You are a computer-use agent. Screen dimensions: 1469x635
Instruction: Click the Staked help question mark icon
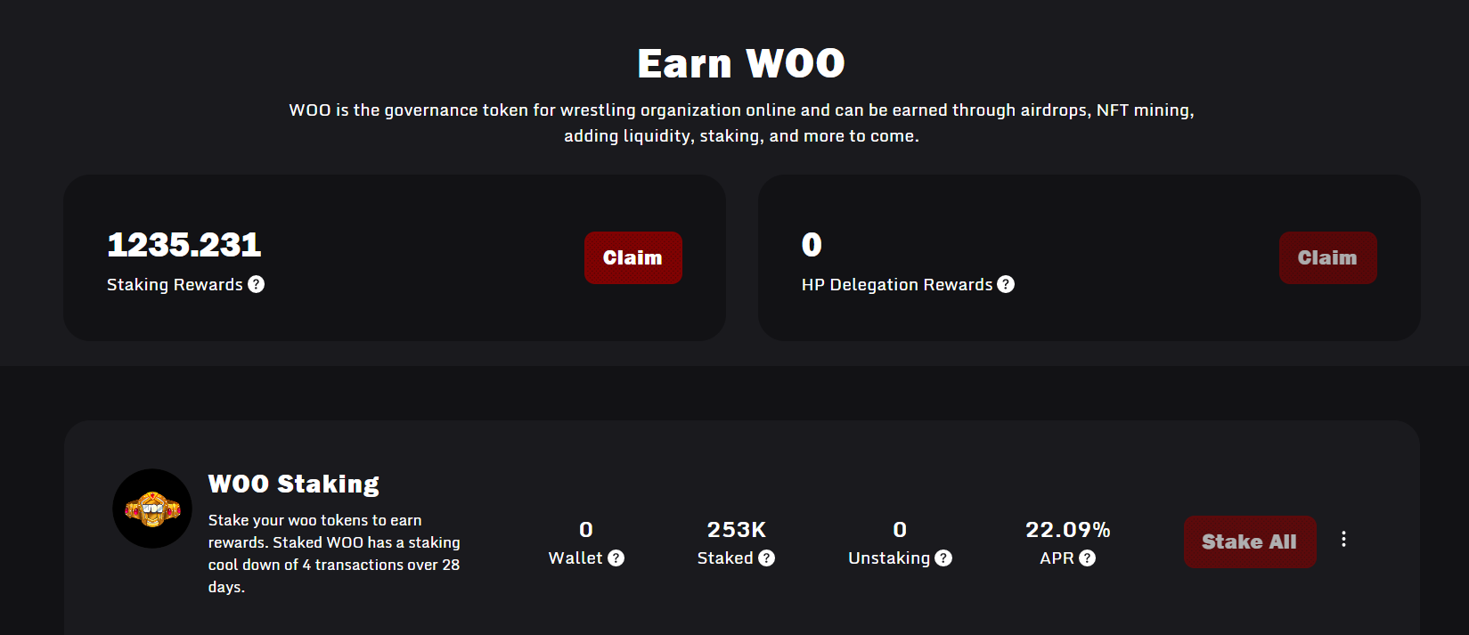tap(766, 558)
